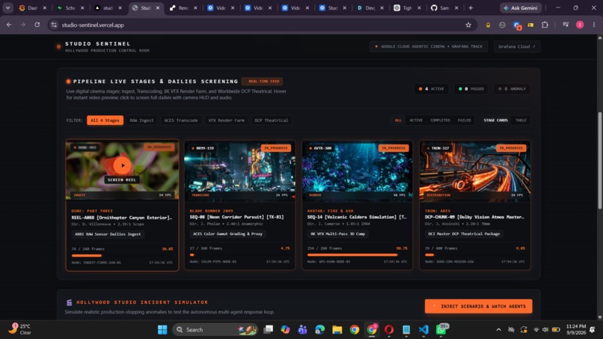Click the ARRI RAW Sensor Dailies Ingest tag
Screen dimensions: 603x339
pos(108,234)
